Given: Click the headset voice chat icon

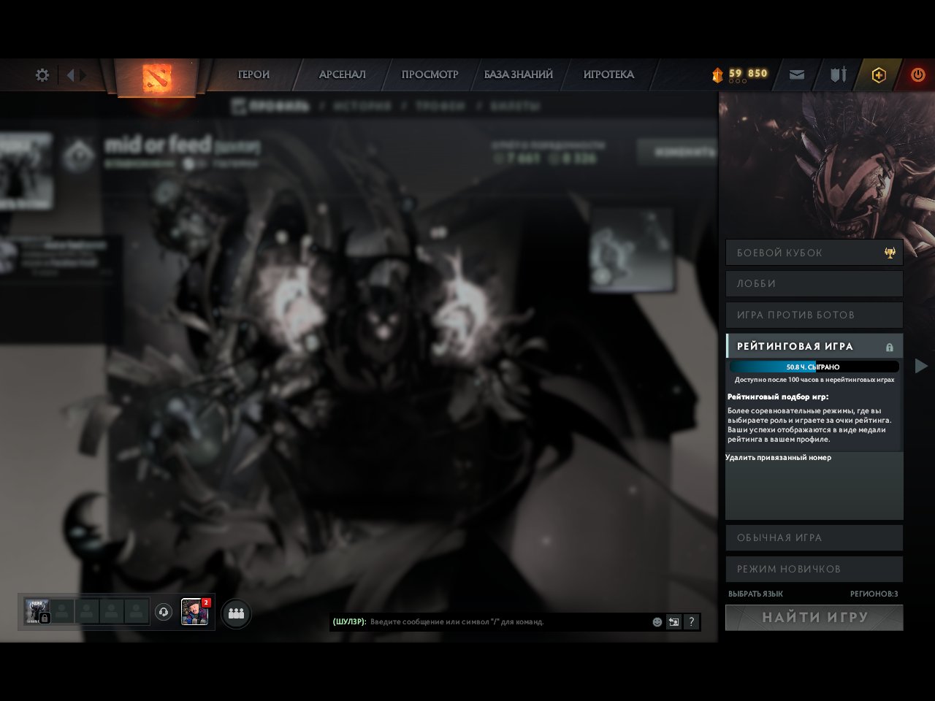Looking at the screenshot, I should click(164, 612).
